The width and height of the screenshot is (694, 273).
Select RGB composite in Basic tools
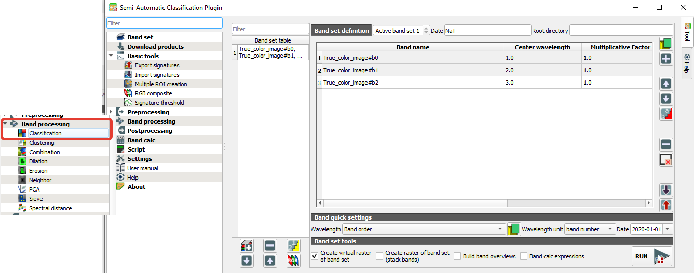coord(153,93)
